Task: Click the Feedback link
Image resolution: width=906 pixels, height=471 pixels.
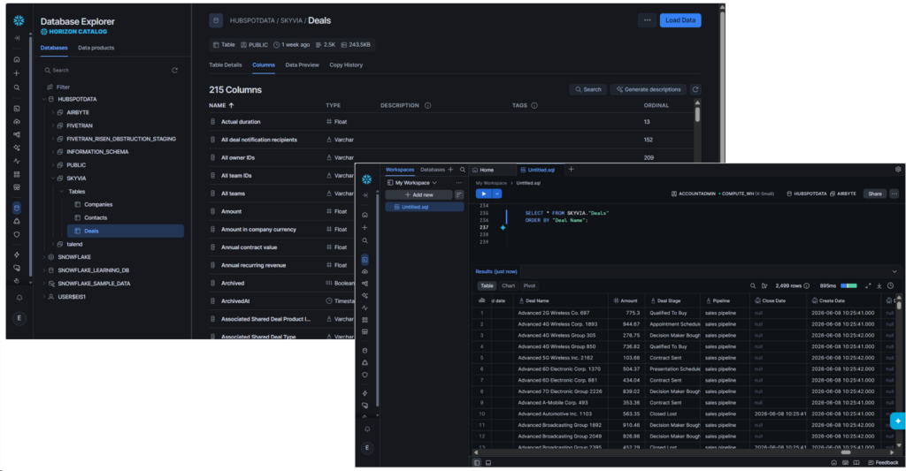Action: click(x=884, y=462)
